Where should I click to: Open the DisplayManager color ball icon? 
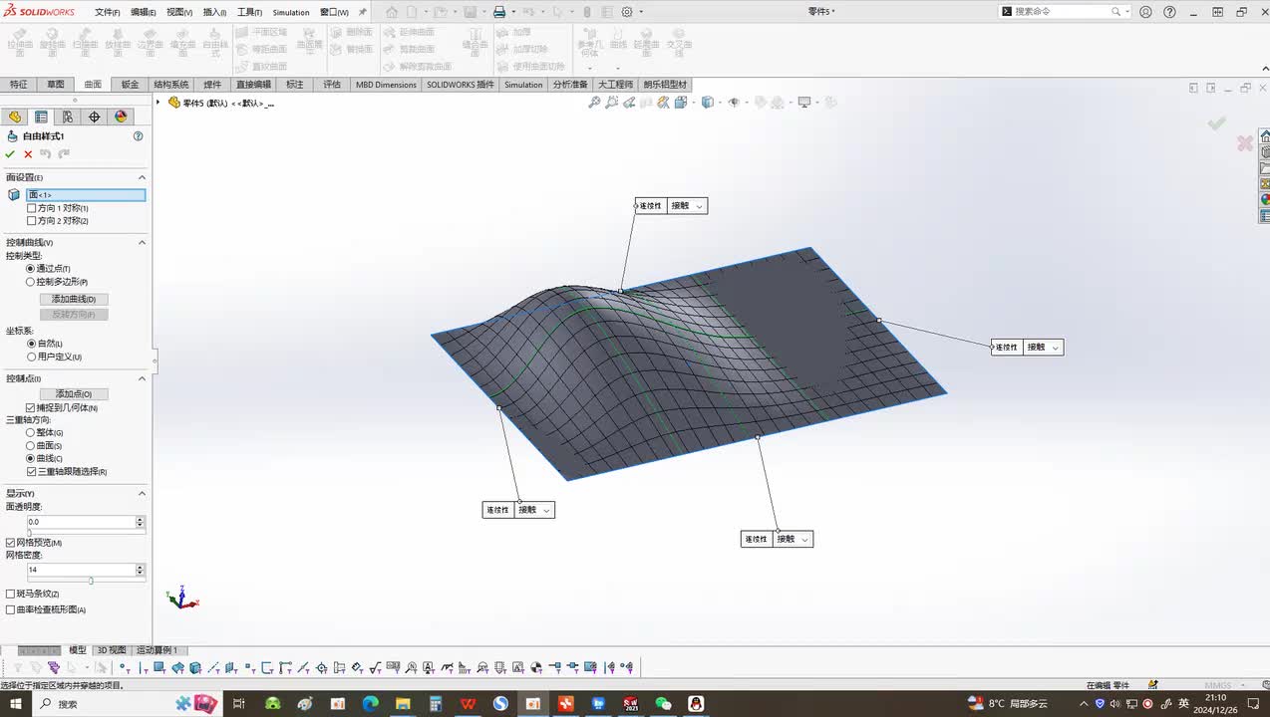tap(121, 117)
